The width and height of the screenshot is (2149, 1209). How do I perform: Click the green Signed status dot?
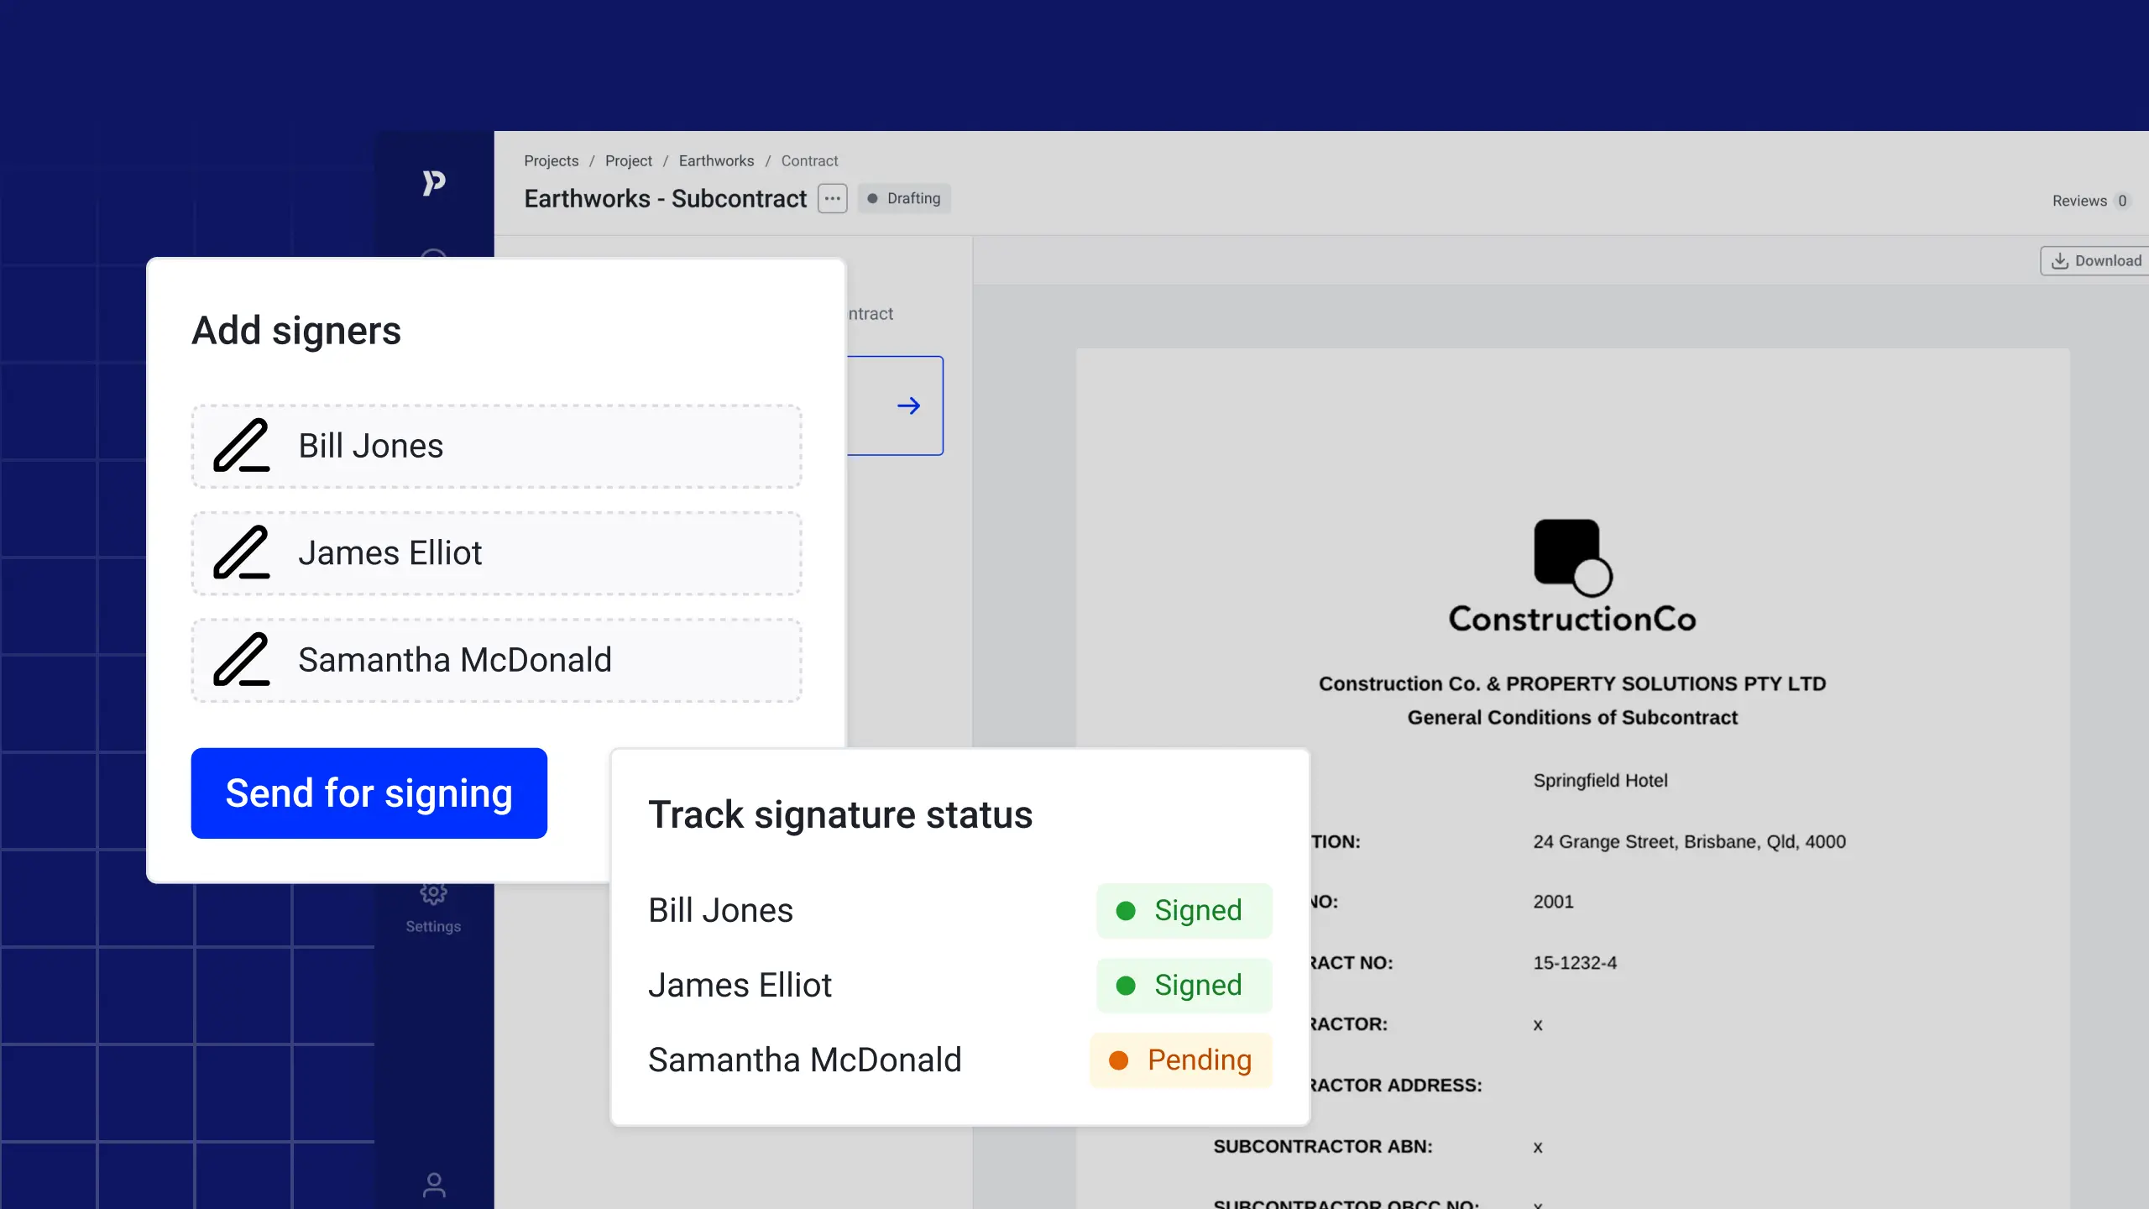[x=1125, y=910]
